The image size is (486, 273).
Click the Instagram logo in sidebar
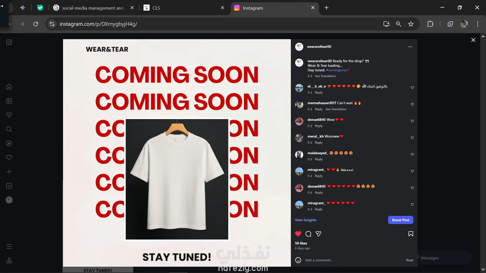[x=9, y=42]
